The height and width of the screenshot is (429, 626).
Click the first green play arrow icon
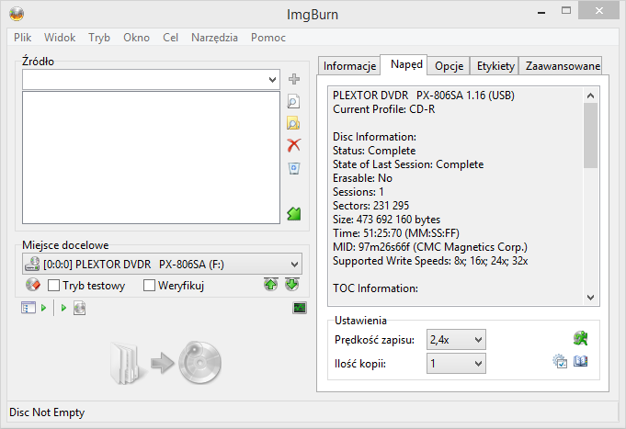coord(43,308)
